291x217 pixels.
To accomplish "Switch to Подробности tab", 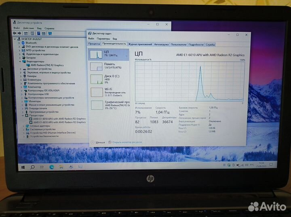I will point(196,45).
